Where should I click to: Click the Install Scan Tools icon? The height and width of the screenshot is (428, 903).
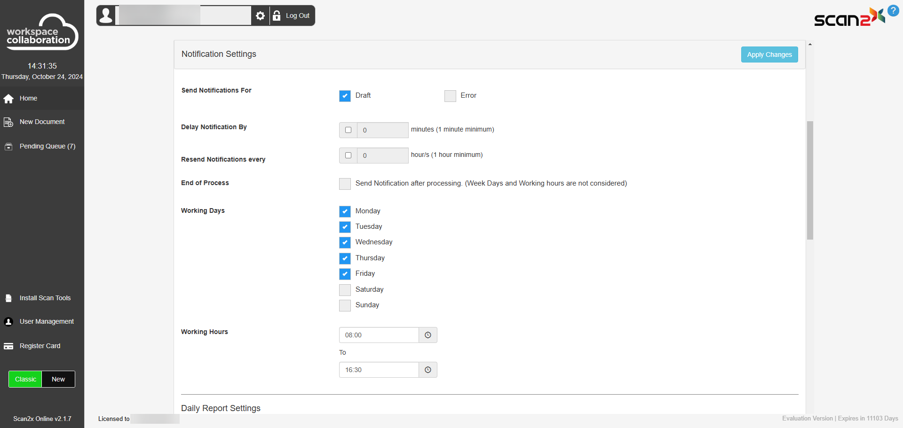click(8, 298)
